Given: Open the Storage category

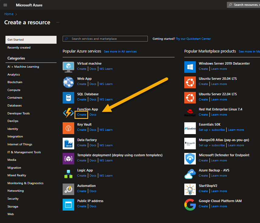Looking at the screenshot, I should 13,206.
